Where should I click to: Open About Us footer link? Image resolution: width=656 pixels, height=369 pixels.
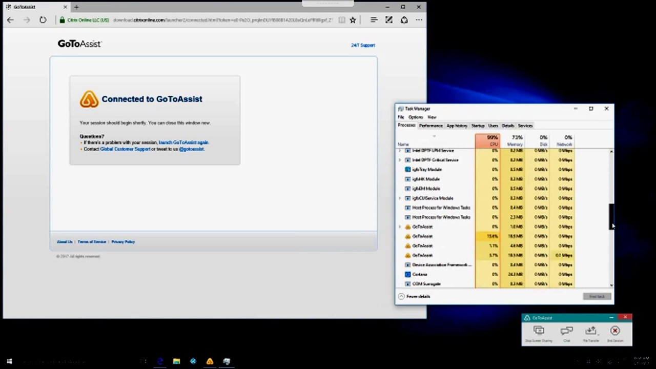coord(65,242)
